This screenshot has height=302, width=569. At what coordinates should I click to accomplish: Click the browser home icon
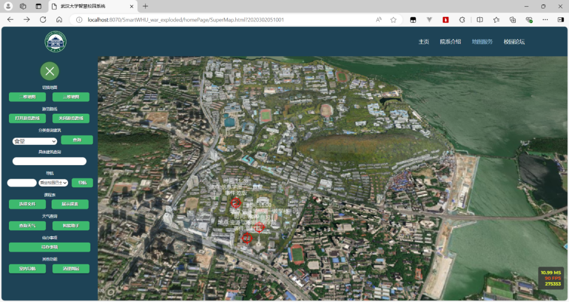pyautogui.click(x=59, y=19)
